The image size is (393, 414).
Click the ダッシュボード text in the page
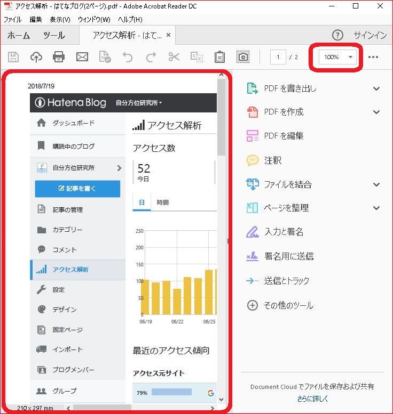tap(73, 123)
